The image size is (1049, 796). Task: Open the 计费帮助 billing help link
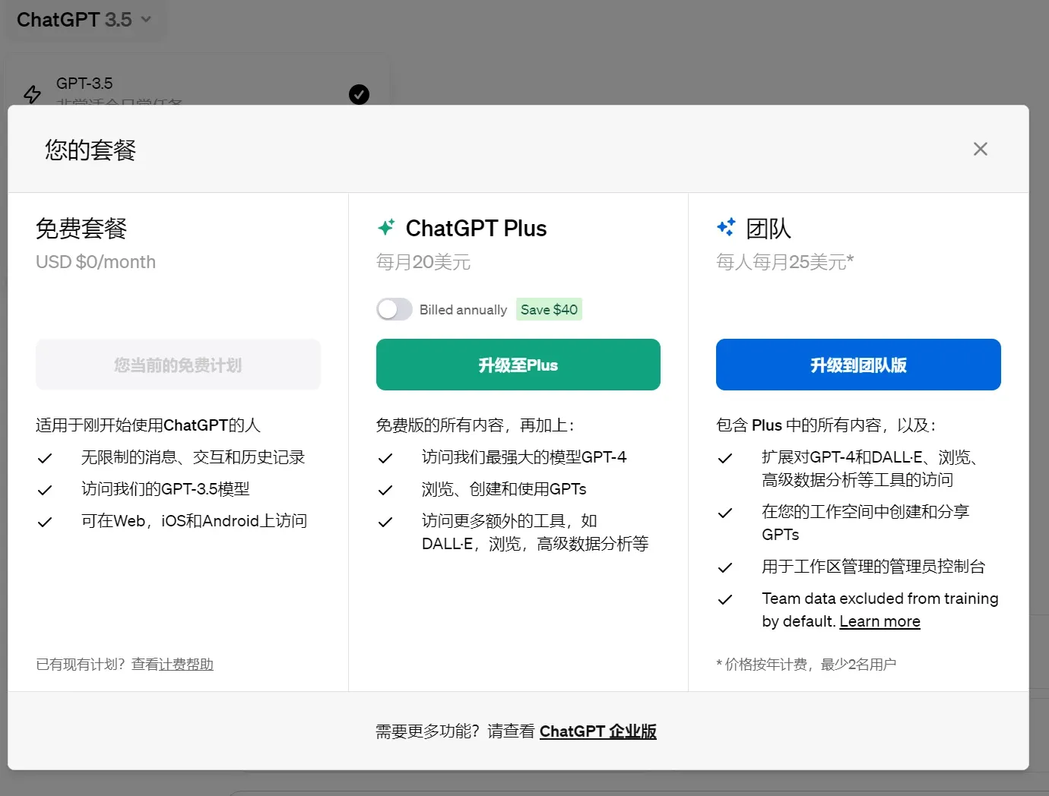tap(185, 665)
